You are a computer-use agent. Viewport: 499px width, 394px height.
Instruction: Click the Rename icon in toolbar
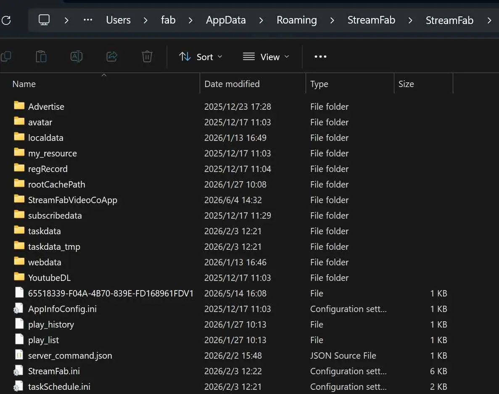pos(77,57)
